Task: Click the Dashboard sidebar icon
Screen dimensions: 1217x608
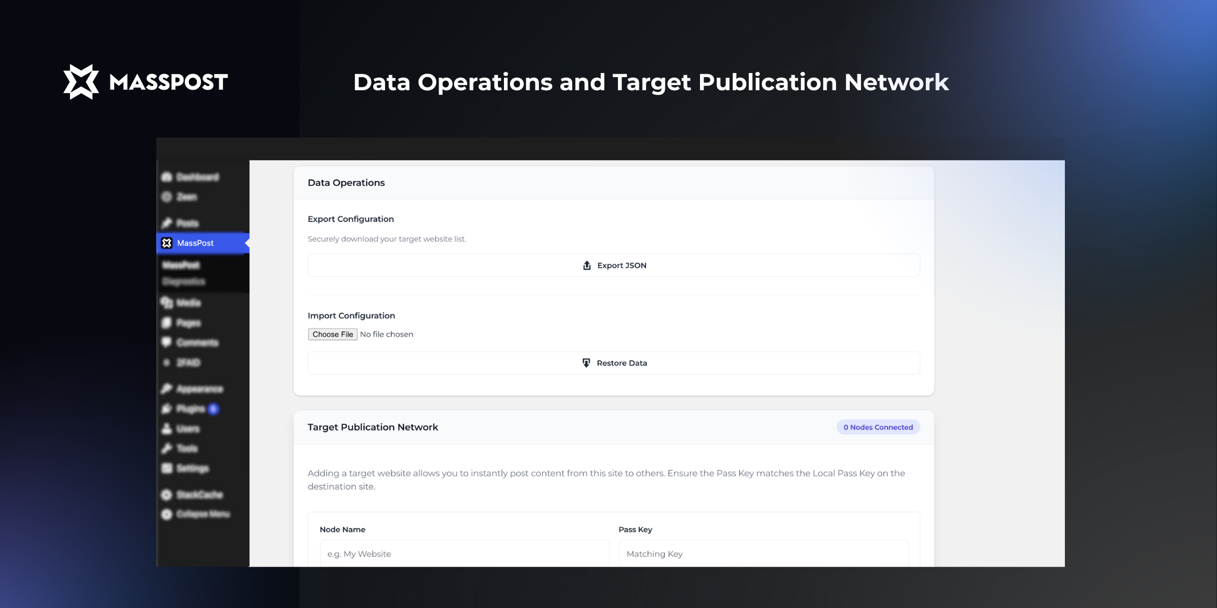Action: [x=167, y=177]
